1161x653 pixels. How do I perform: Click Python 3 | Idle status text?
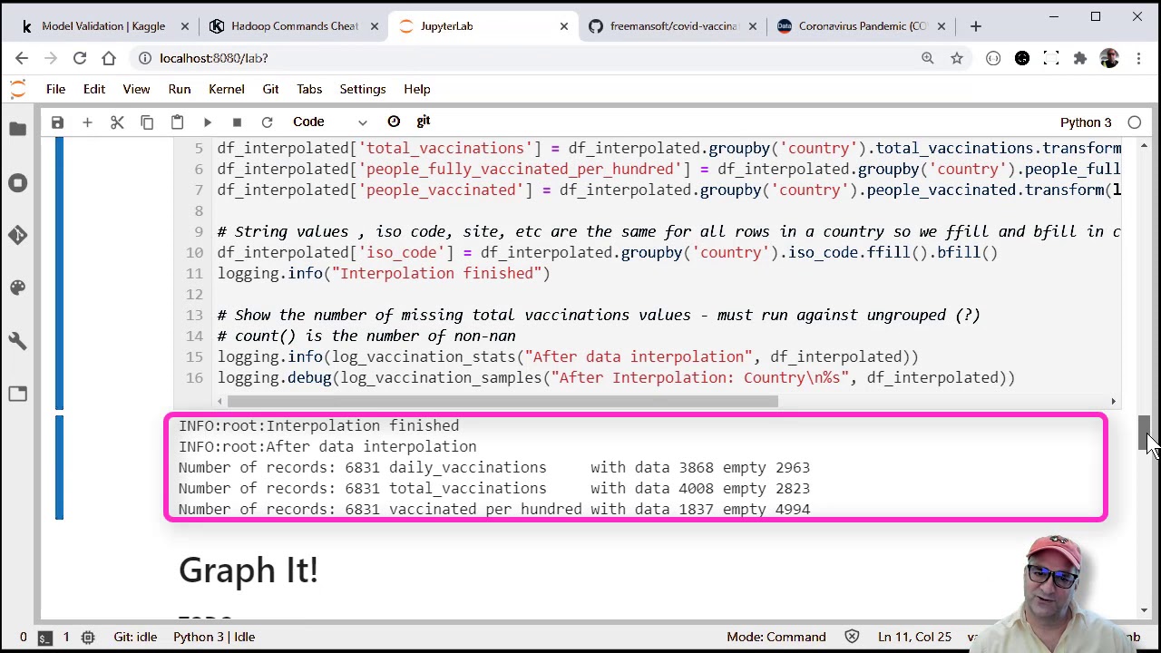pyautogui.click(x=214, y=637)
